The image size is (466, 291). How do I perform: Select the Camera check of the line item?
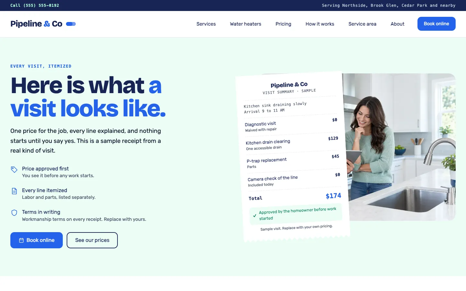coord(294,180)
